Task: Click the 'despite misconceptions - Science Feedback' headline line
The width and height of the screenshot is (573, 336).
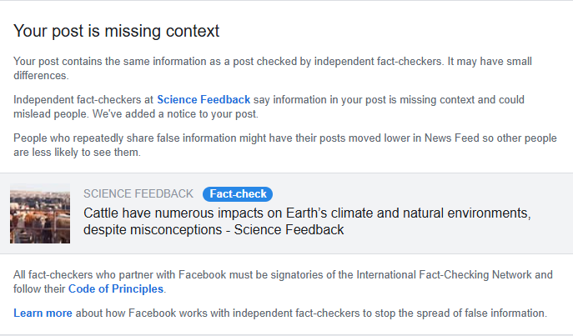Action: [214, 229]
